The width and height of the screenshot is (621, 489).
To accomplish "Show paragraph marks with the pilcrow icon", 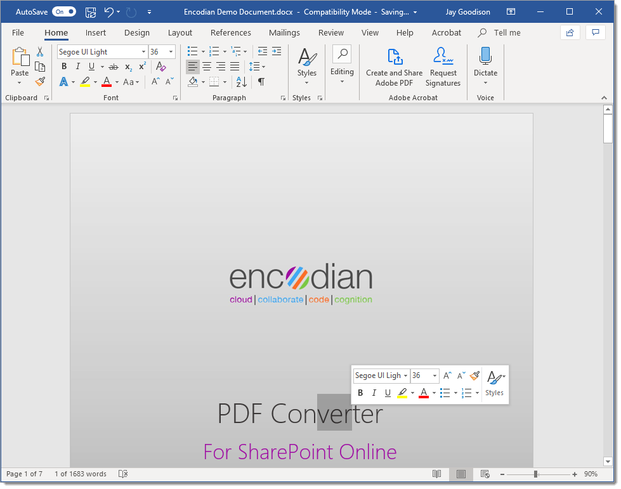I will coord(261,82).
